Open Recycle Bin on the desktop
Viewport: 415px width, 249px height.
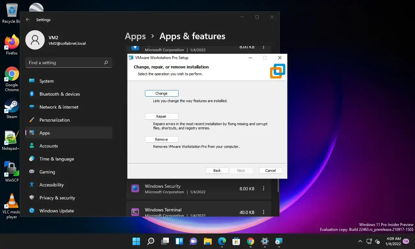[x=11, y=13]
